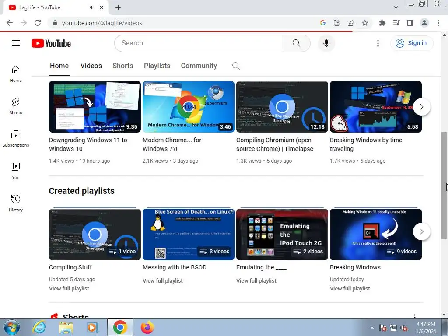Show next videos with the carousel arrow
Screen dimensions: 448x336
click(421, 107)
